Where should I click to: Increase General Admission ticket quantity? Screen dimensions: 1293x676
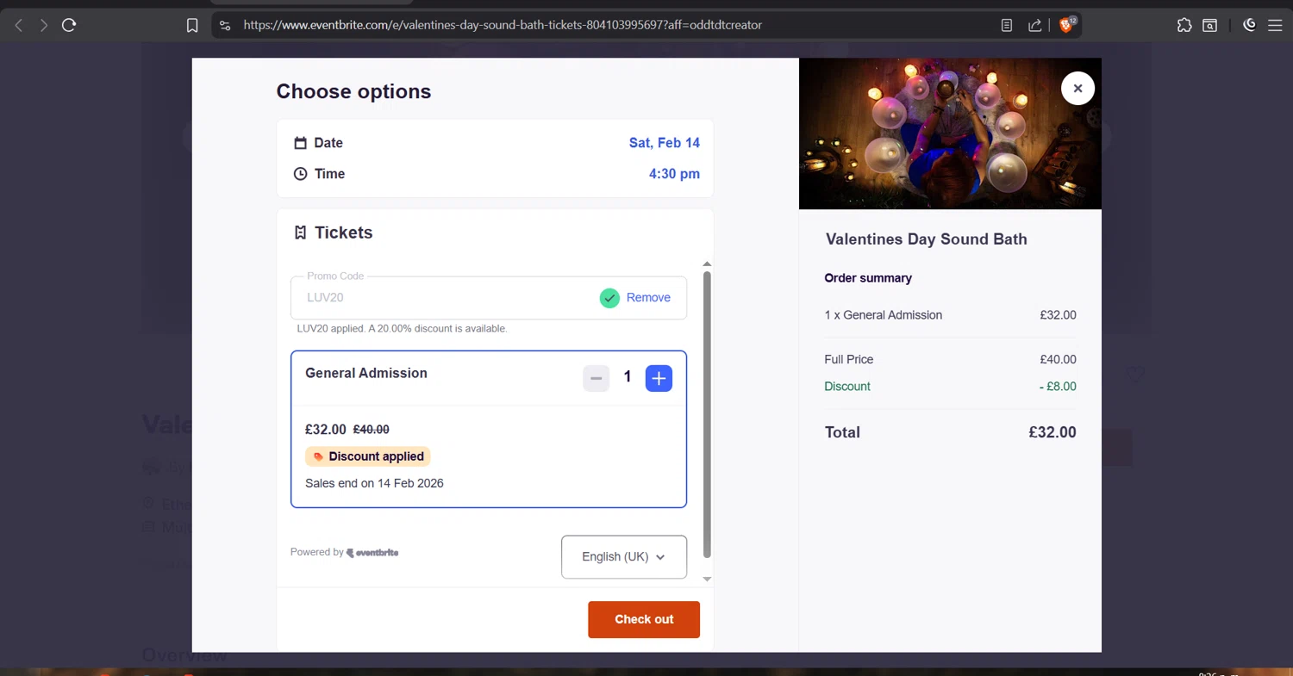659,378
